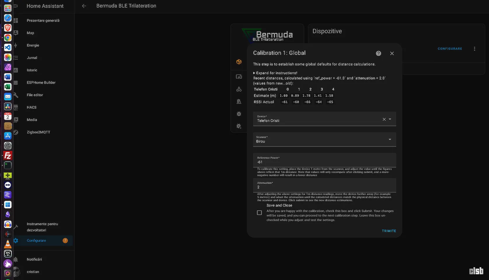Open Audacity from the dock
489x280 pixels.
tap(8, 224)
